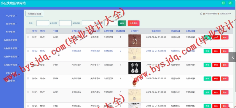Sort table by 失物详情 column arrows
Viewport: 236px width, 108px height.
coord(194,31)
